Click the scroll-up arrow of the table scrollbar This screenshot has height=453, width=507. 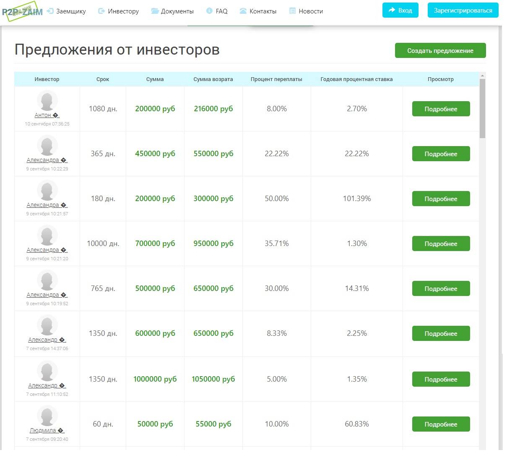click(x=482, y=76)
